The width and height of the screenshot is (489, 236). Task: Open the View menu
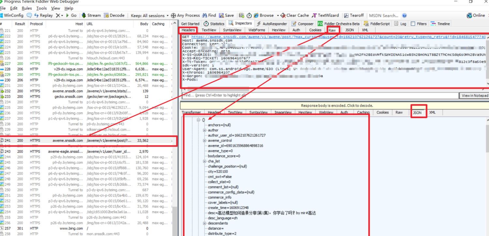point(56,8)
